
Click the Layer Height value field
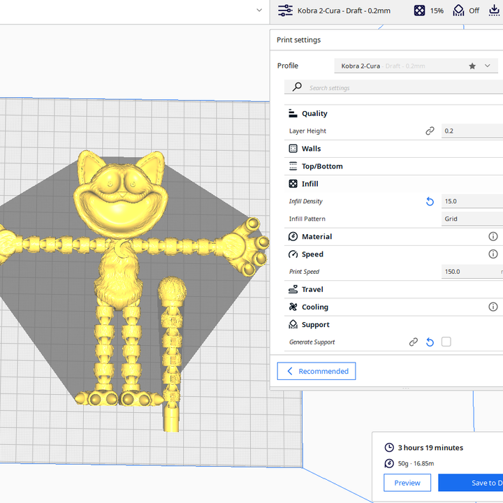click(472, 131)
